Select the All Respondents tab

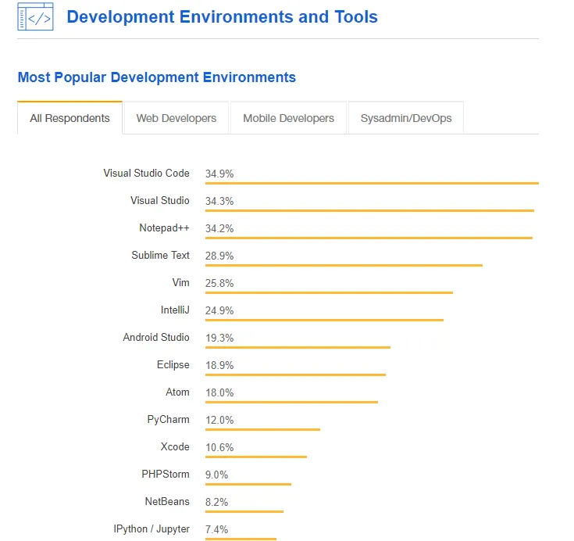[x=70, y=118]
